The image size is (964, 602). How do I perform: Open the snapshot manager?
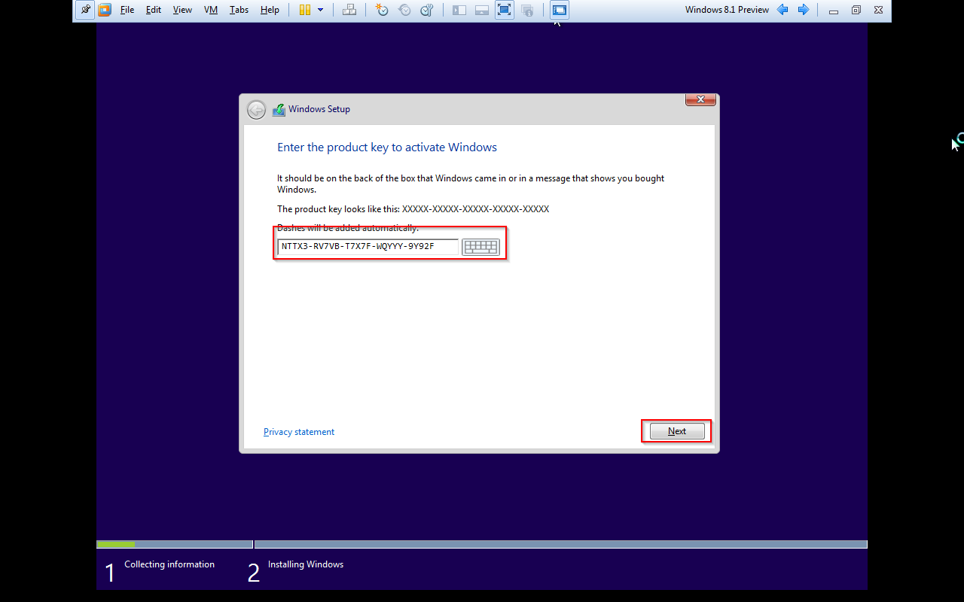[427, 10]
